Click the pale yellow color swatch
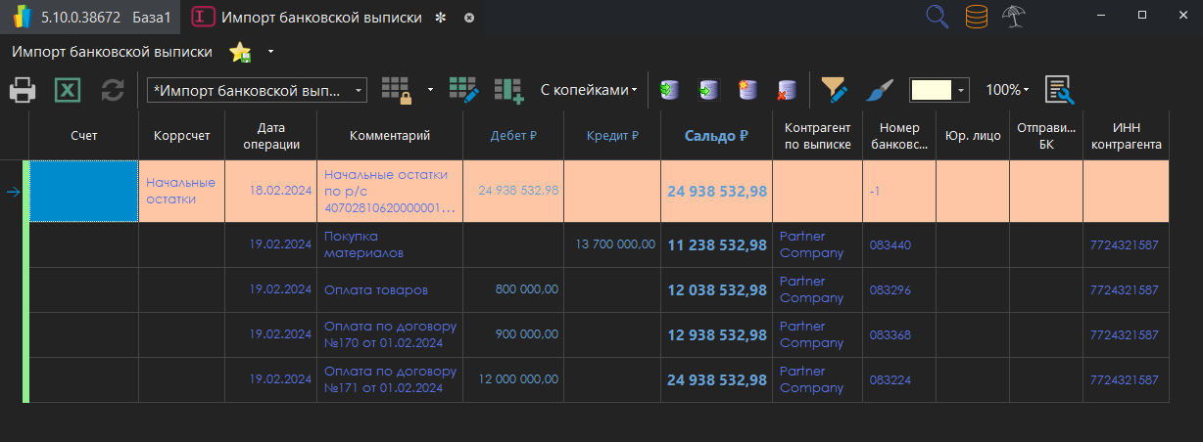This screenshot has height=442, width=1203. (931, 90)
